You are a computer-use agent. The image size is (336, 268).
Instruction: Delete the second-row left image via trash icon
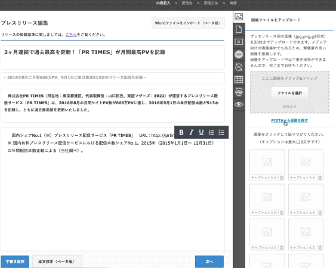coord(282,213)
